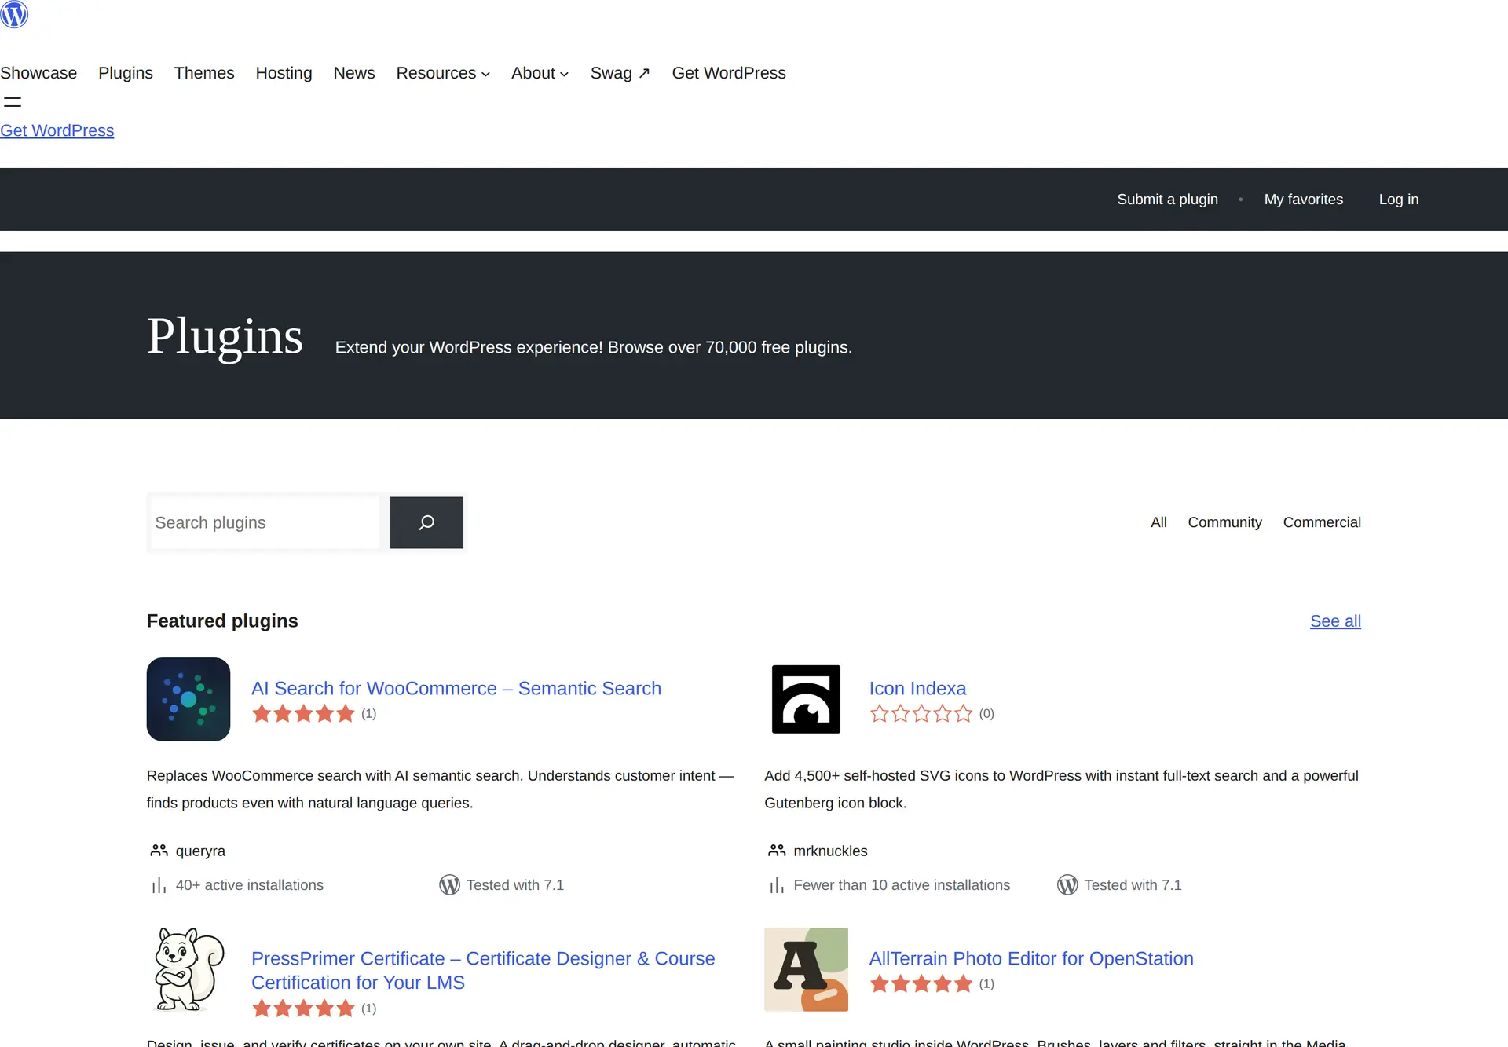Click the star rating for AllTerrain Photo Editor
The width and height of the screenshot is (1508, 1047).
click(x=921, y=984)
